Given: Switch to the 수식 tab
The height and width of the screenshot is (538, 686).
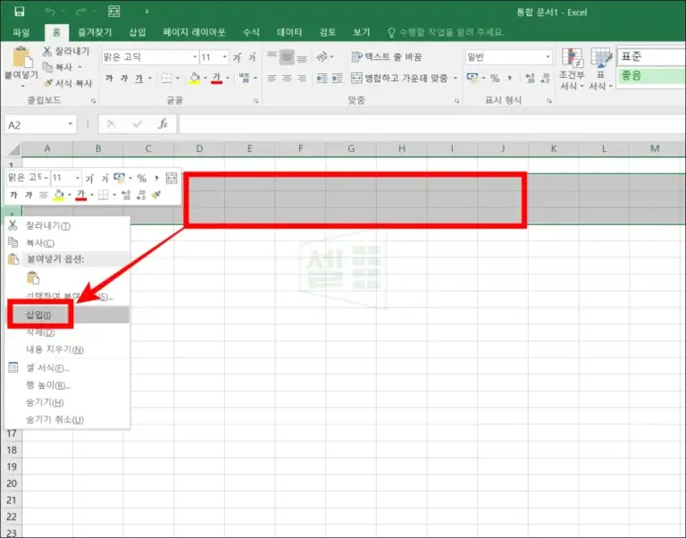Looking at the screenshot, I should tap(251, 32).
